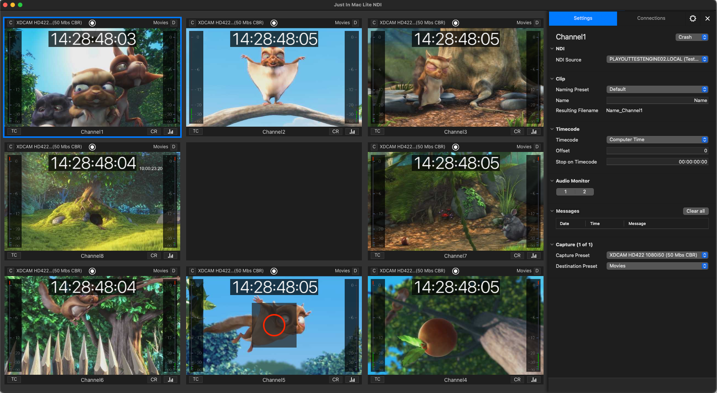The height and width of the screenshot is (393, 717).
Task: Toggle CR button on Channel3
Action: tap(517, 131)
